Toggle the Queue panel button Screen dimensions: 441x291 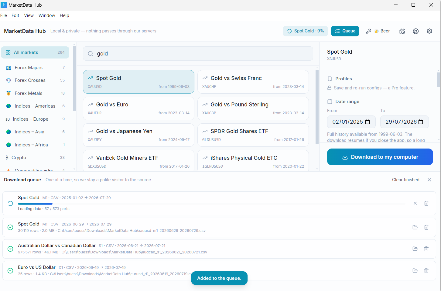pyautogui.click(x=345, y=31)
